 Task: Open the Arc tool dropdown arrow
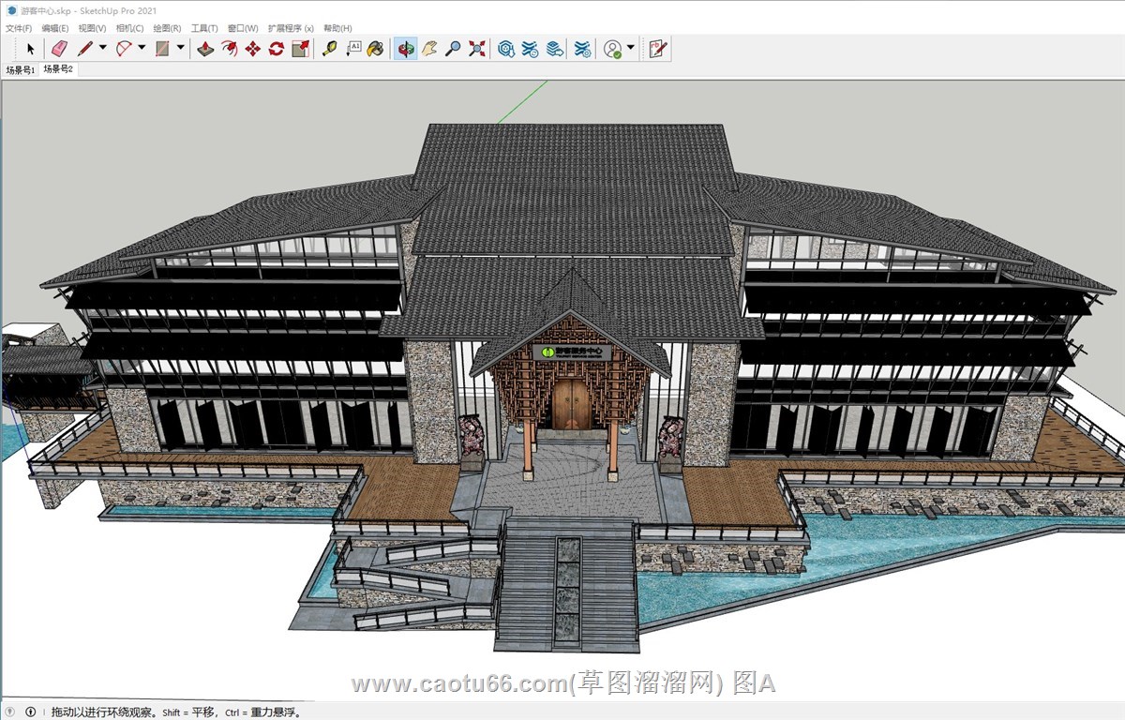point(142,49)
